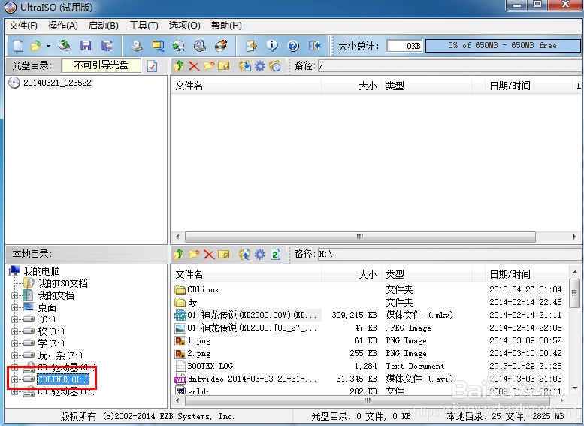The height and width of the screenshot is (426, 584).
Task: Click red X delete in disc directory toolbar
Action: pos(194,66)
